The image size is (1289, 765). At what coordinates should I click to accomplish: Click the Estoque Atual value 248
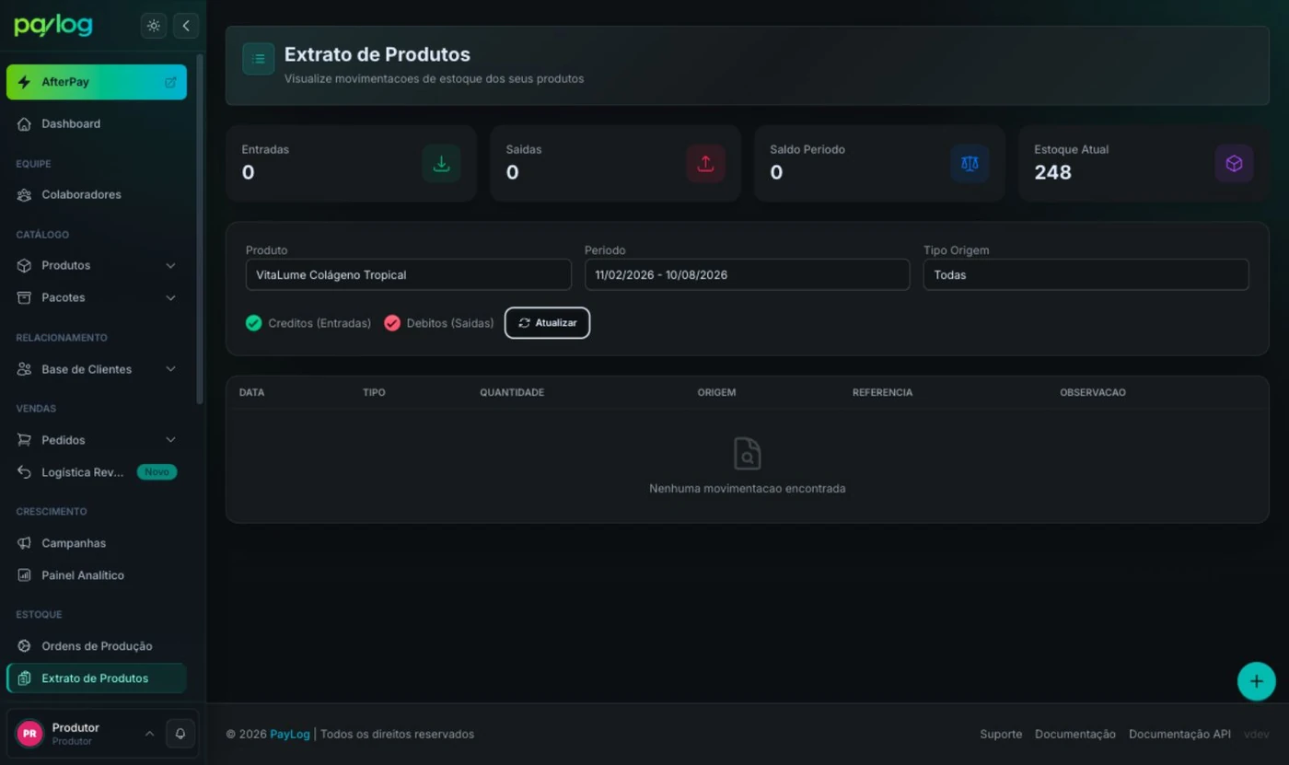tap(1052, 172)
